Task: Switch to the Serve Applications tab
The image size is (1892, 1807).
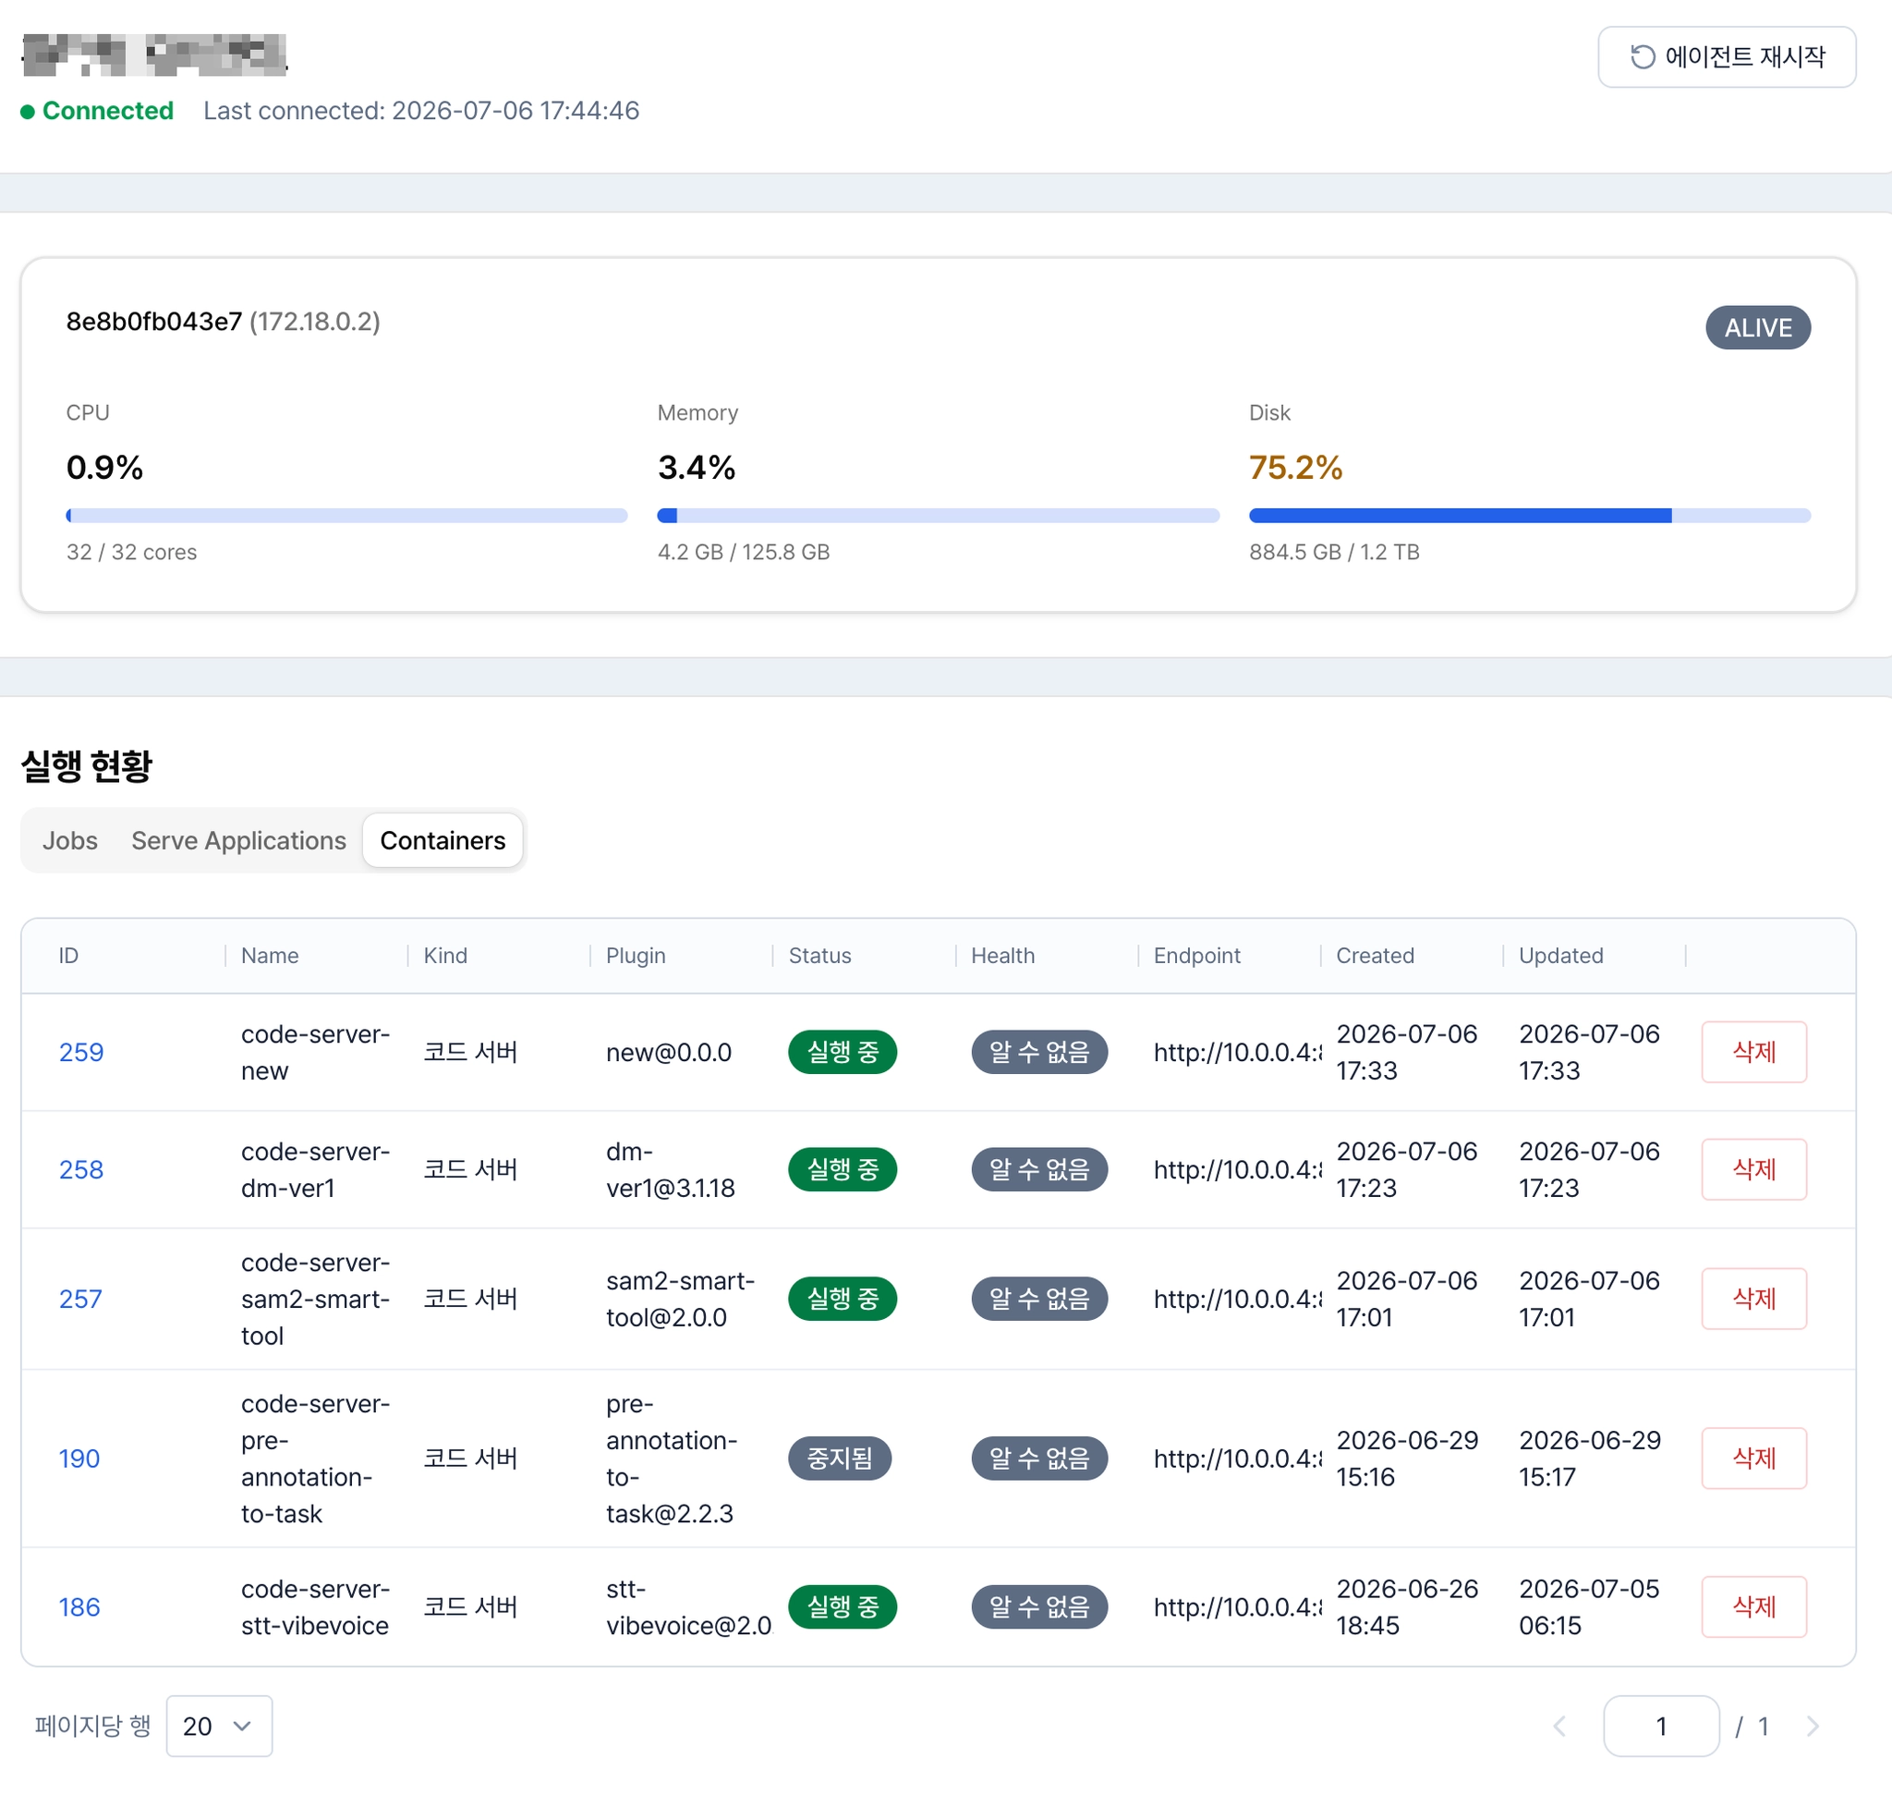Action: [238, 840]
